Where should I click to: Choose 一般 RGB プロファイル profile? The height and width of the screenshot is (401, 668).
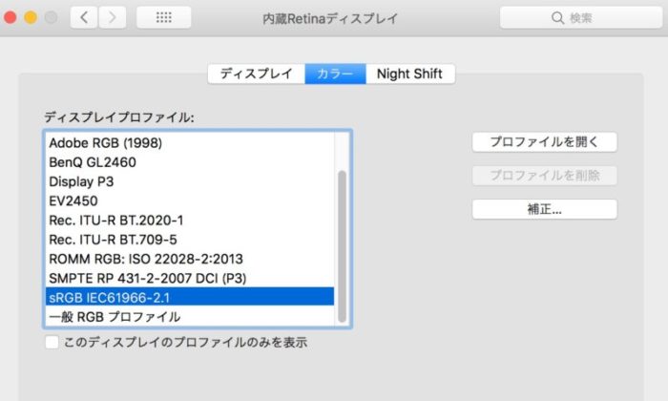pyautogui.click(x=190, y=317)
